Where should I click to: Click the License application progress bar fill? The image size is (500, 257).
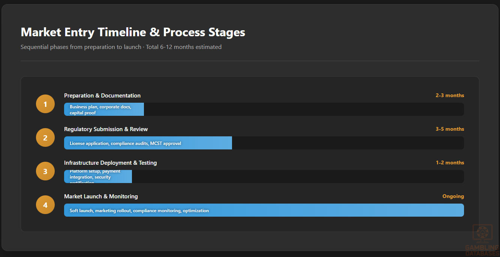click(148, 143)
